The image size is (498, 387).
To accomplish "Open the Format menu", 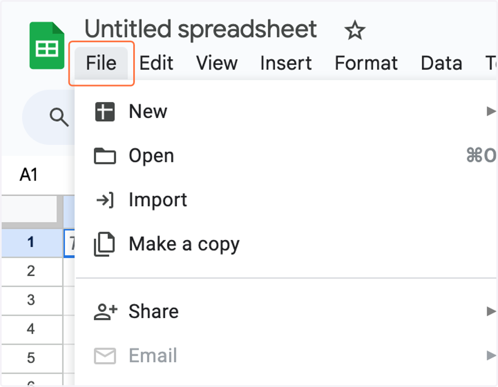I will (366, 63).
